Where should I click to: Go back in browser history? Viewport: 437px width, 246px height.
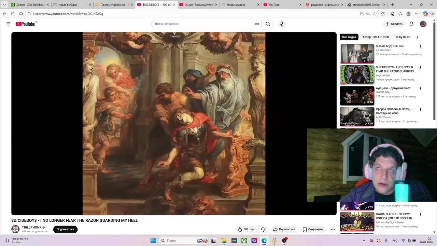(x=4, y=14)
